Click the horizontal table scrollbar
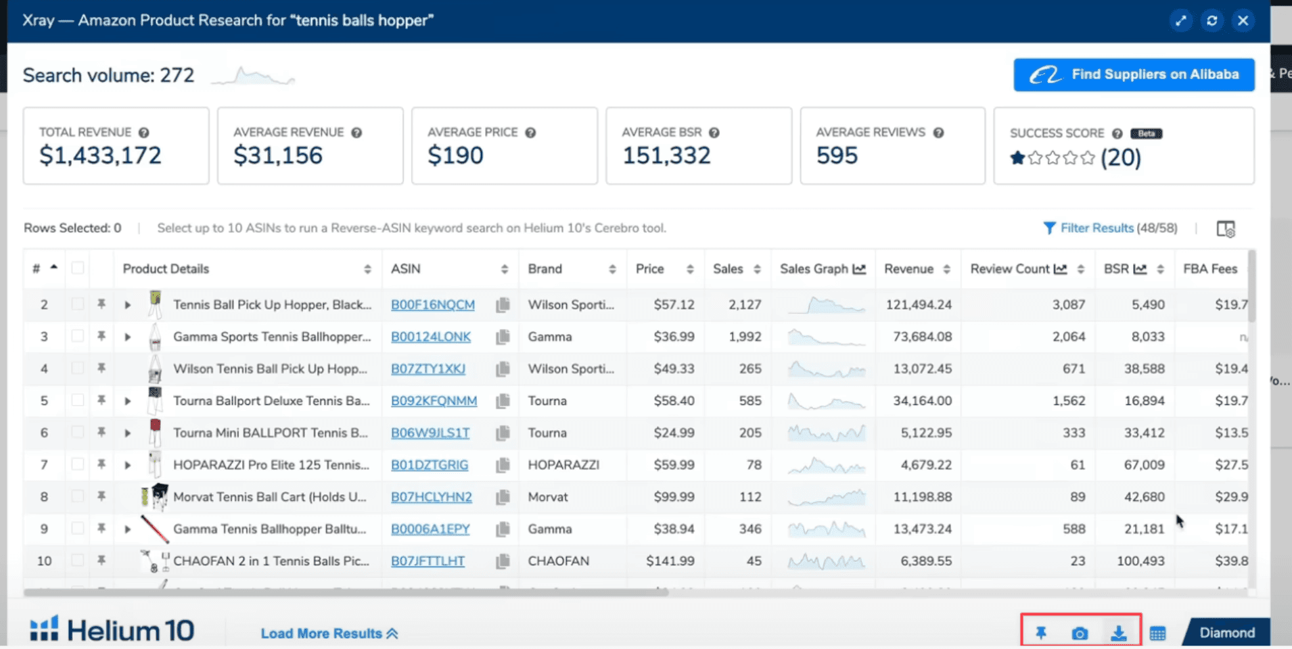This screenshot has width=1292, height=649. pos(346,592)
